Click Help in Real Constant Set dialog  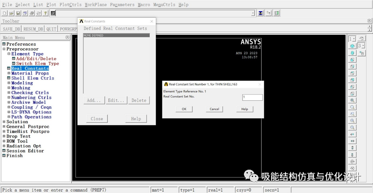[244, 109]
